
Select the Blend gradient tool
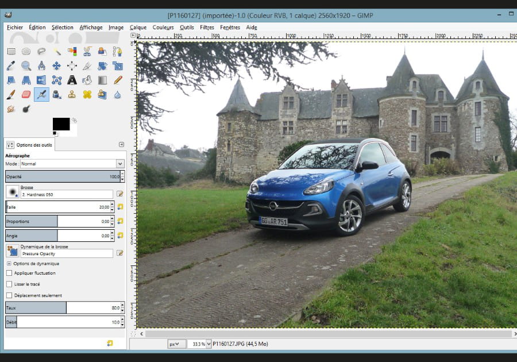102,80
